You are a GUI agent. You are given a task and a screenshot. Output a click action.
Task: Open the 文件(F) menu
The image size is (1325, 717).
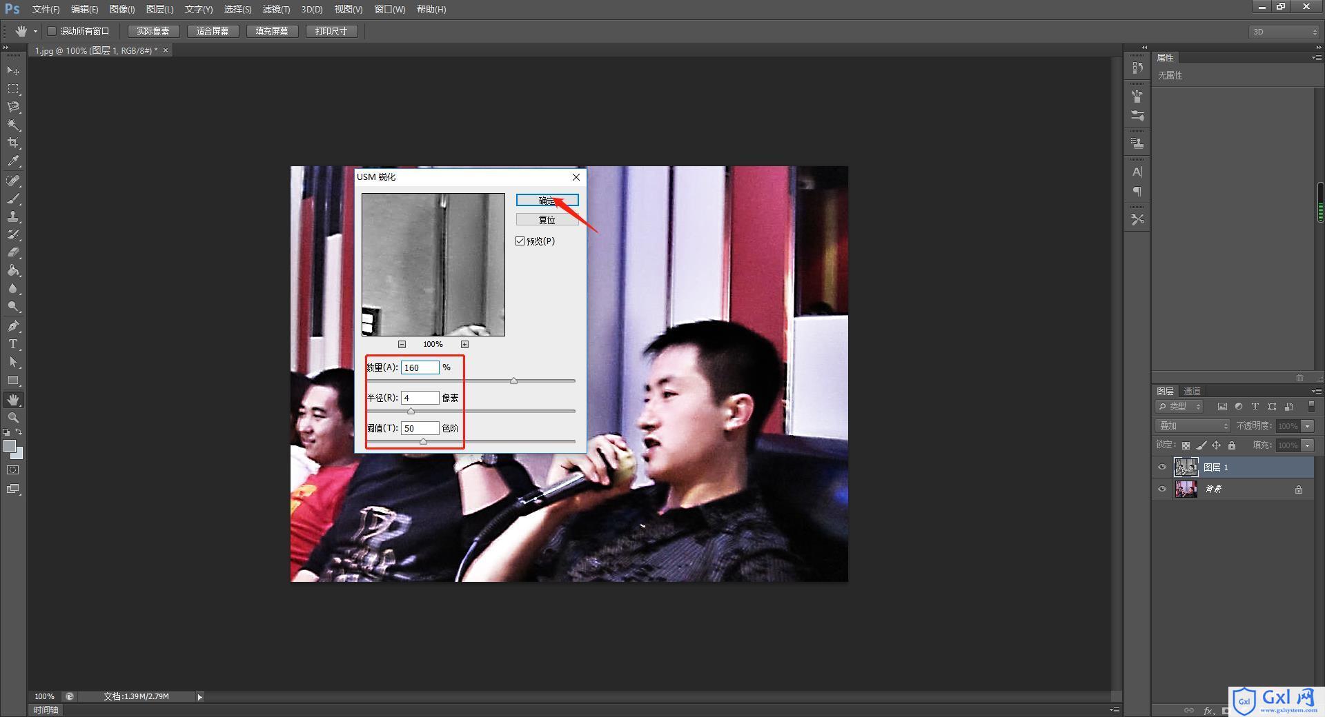(46, 9)
